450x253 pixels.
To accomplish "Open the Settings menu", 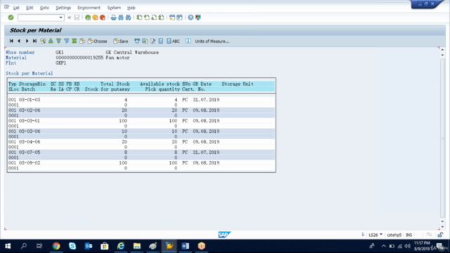I will [x=63, y=8].
